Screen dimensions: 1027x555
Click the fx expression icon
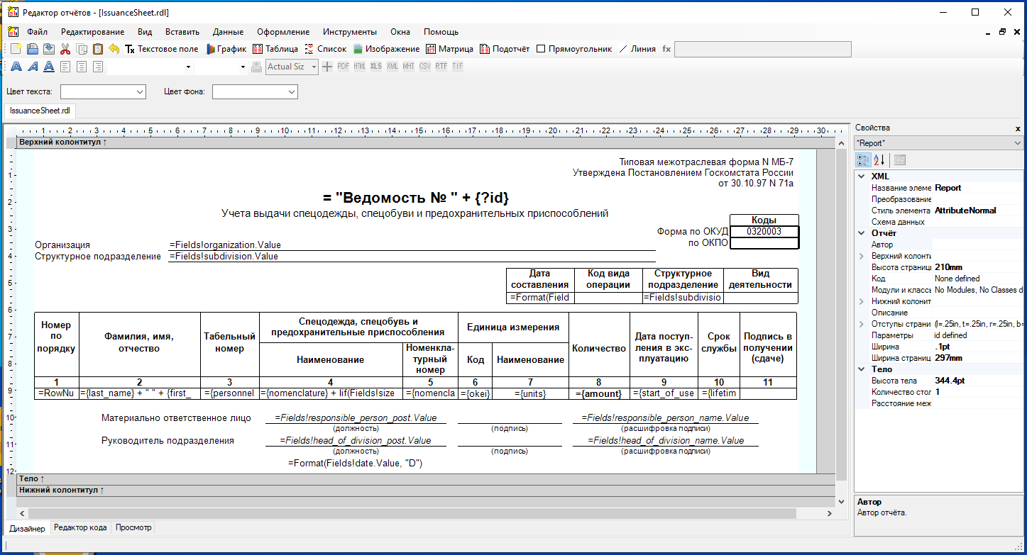[x=666, y=49]
